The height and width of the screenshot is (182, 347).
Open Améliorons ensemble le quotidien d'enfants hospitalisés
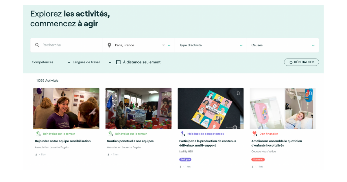click(276, 143)
